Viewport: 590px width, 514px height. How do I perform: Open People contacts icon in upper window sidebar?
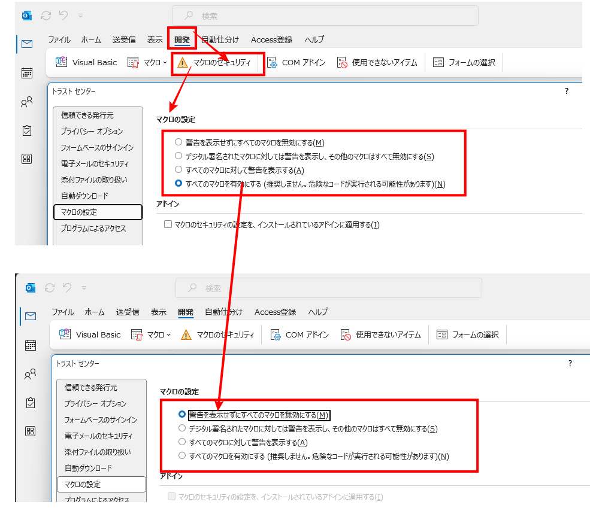tap(26, 102)
